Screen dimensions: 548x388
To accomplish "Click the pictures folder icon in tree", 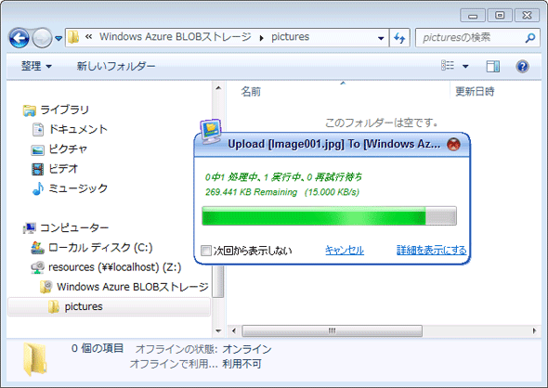I will coord(53,306).
